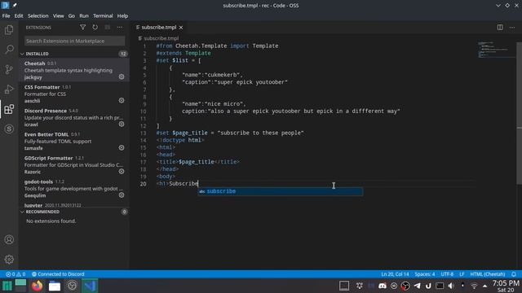The image size is (522, 293).
Task: Show hidden system tray icons arrow
Action: (x=485, y=286)
